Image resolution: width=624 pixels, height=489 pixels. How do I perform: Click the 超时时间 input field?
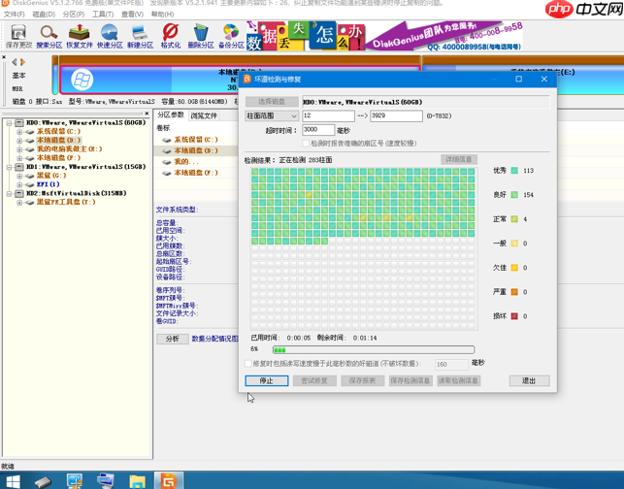317,130
